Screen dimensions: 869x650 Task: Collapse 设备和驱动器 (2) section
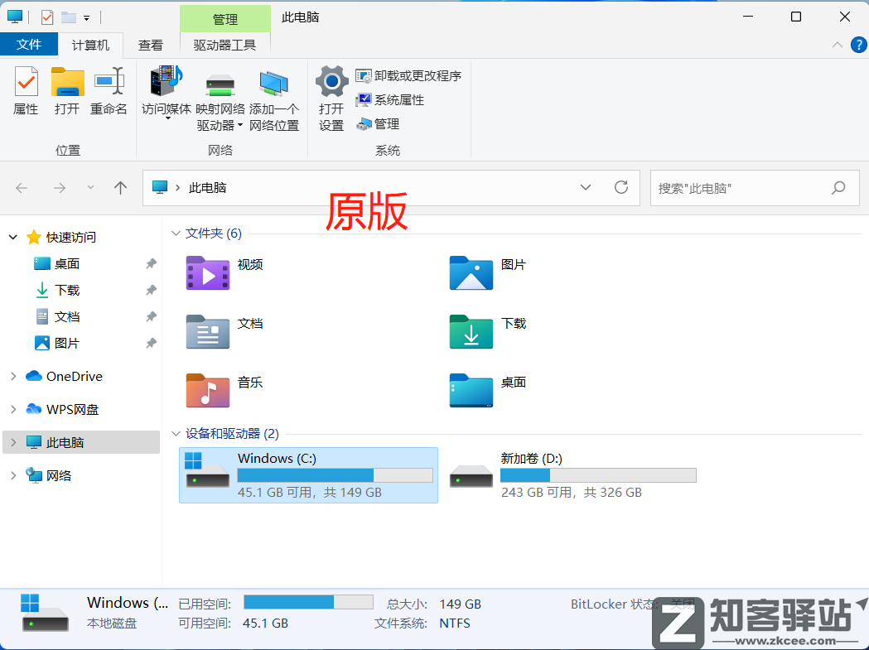[x=176, y=433]
